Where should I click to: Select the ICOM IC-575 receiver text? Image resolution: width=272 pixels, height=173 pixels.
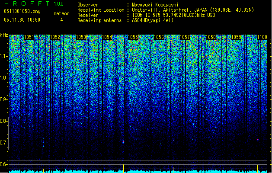point(173,15)
